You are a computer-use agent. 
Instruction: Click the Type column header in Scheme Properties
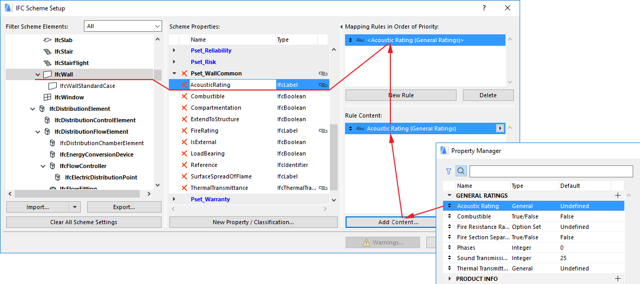pyautogui.click(x=297, y=40)
